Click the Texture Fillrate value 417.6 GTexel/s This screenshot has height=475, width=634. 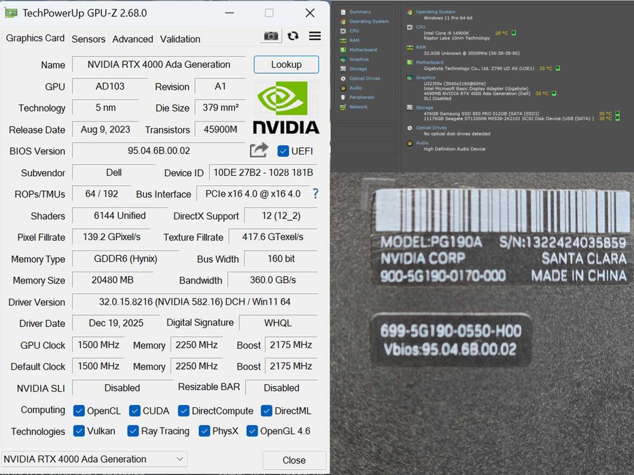click(x=273, y=237)
